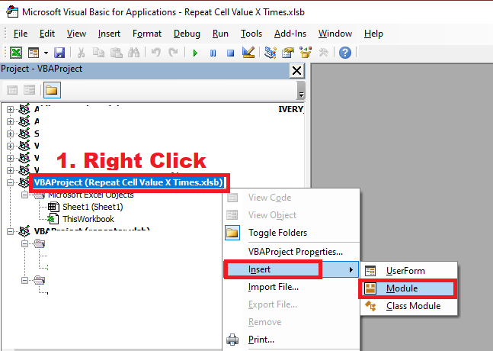The width and height of the screenshot is (493, 351).
Task: Click the Toolbox wrench icon
Action: pos(323,52)
